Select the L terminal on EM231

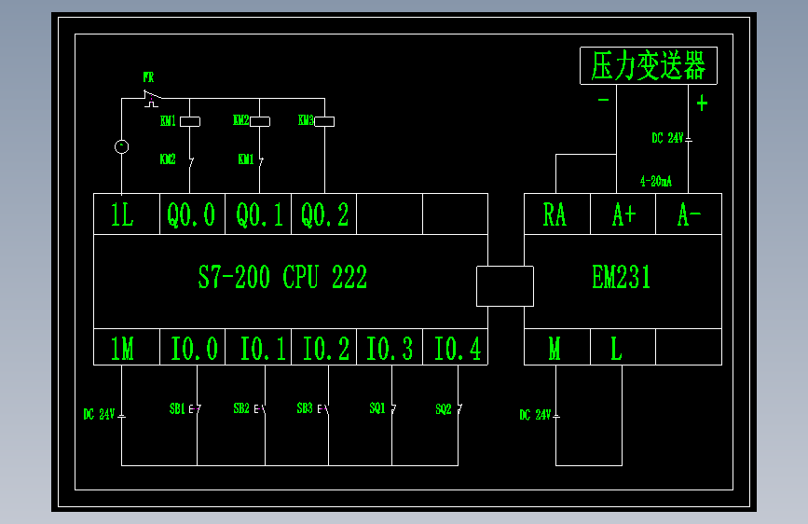(x=623, y=347)
